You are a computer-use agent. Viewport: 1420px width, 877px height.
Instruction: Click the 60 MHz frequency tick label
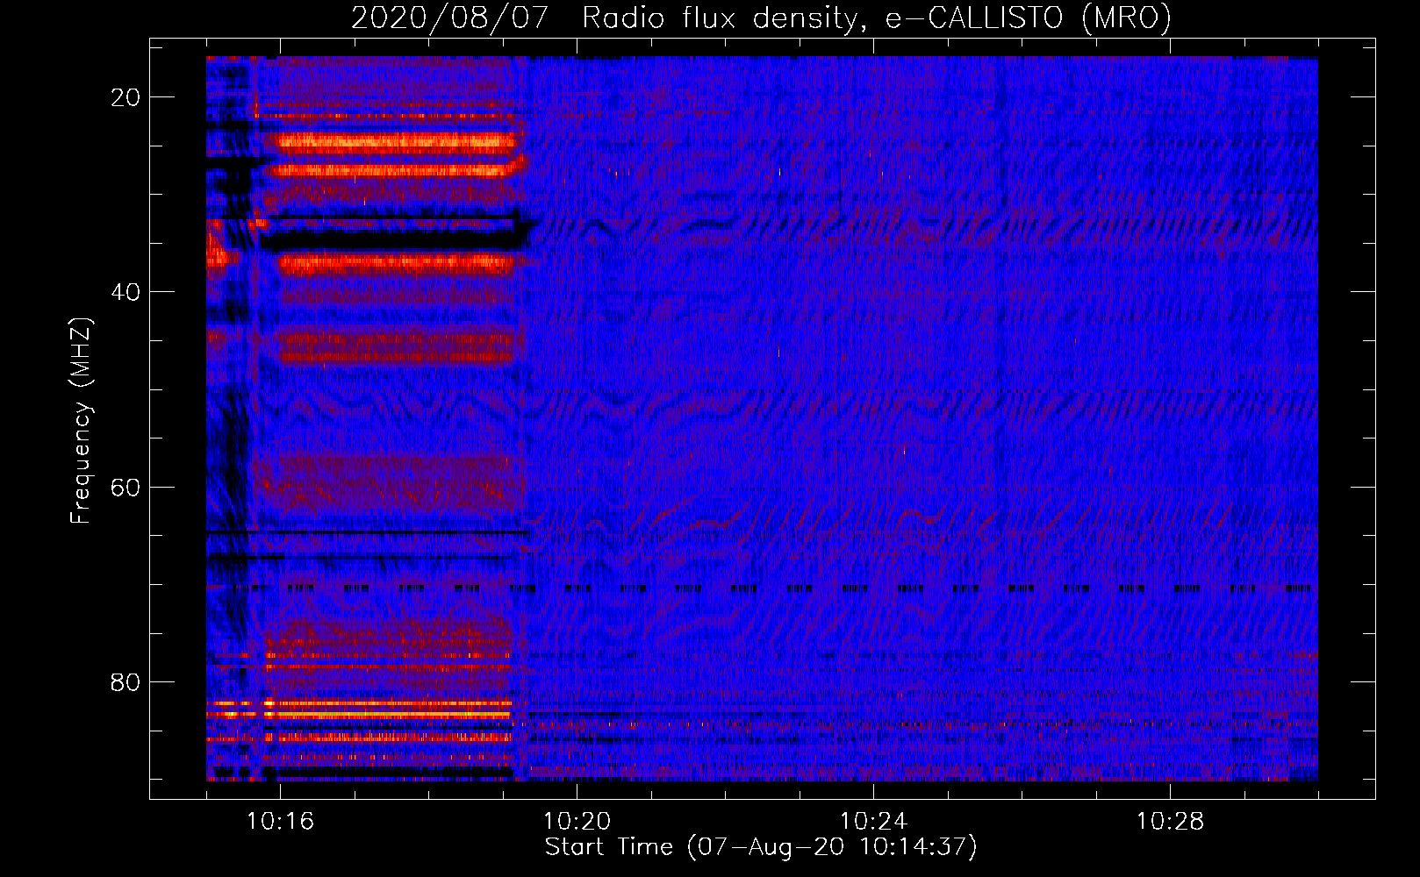click(x=126, y=487)
